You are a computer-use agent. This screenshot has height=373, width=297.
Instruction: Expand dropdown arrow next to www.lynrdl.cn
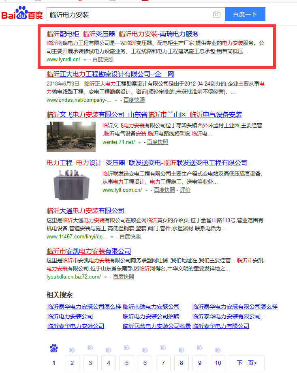pos(85,60)
